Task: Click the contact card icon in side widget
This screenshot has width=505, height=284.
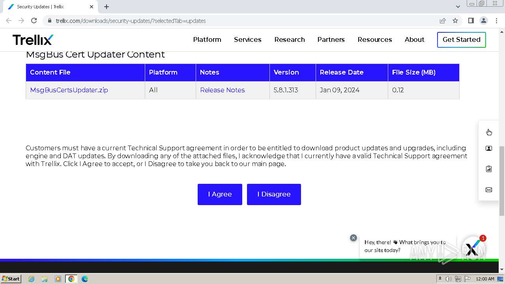Action: pyautogui.click(x=489, y=148)
